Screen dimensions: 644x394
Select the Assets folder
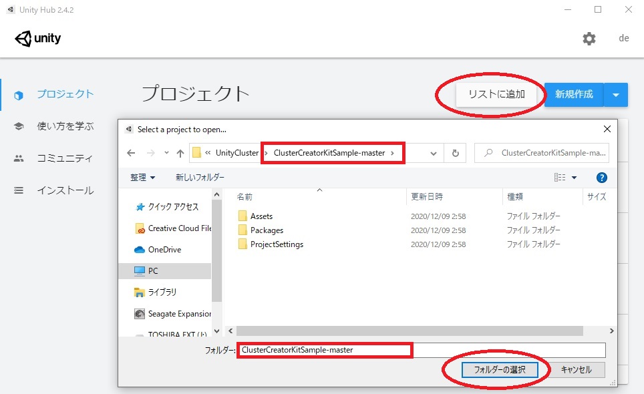tap(261, 216)
